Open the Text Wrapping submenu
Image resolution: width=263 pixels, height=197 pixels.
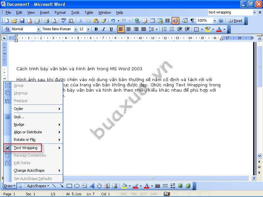[x=37, y=148]
